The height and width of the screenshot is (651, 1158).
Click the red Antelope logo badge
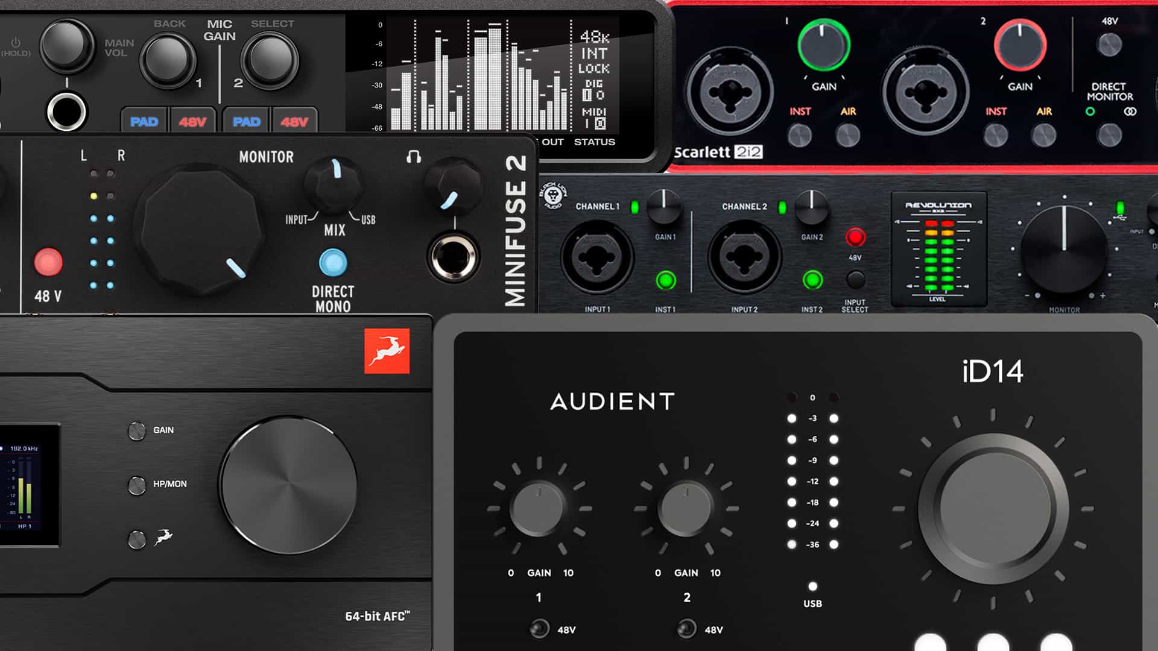(x=387, y=351)
